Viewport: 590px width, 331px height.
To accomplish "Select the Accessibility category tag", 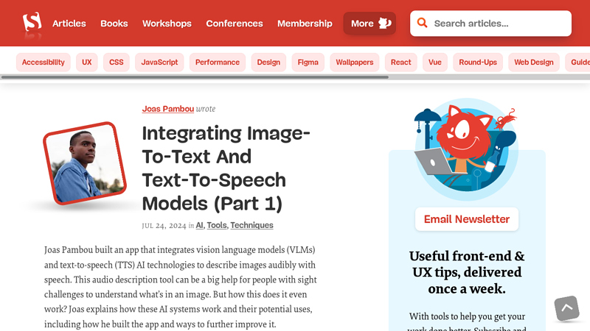I will coord(44,63).
